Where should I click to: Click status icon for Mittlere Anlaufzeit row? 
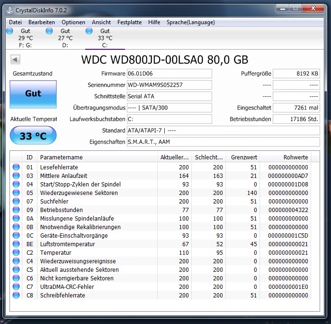[x=16, y=176]
